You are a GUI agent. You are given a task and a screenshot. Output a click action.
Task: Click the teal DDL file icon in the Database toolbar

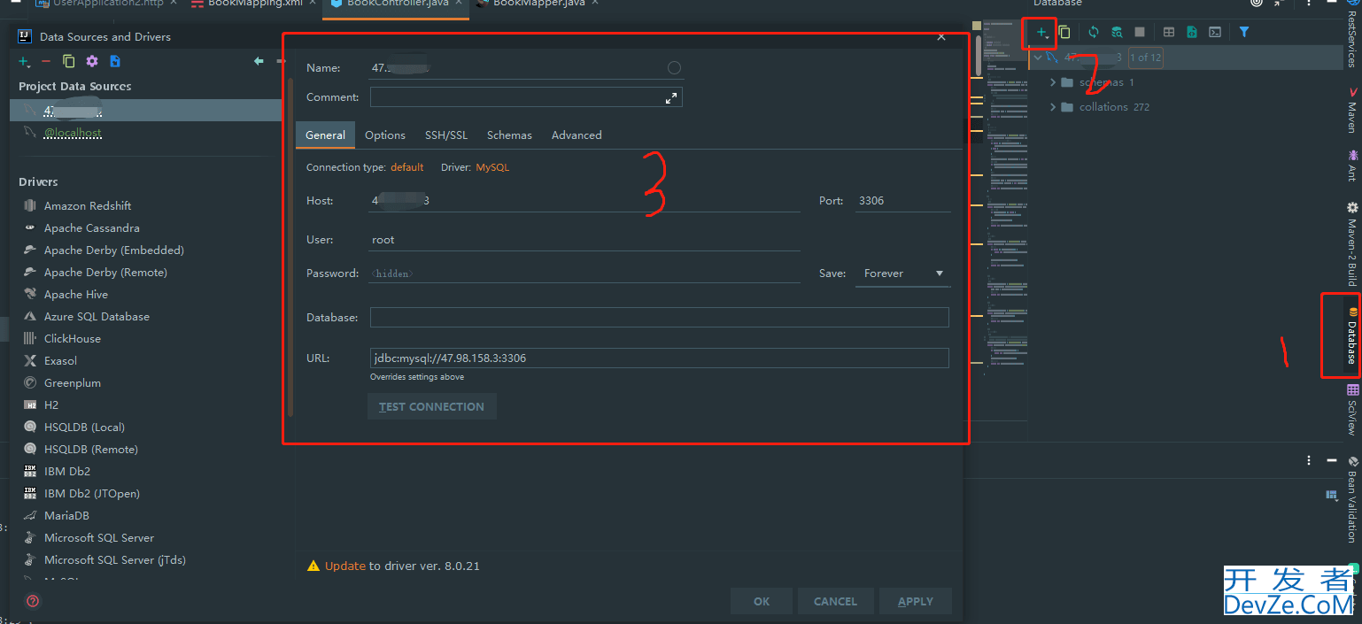[1192, 32]
